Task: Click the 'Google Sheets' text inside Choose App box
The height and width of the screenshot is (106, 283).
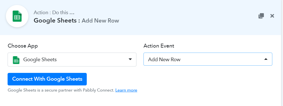Action: pos(40,60)
